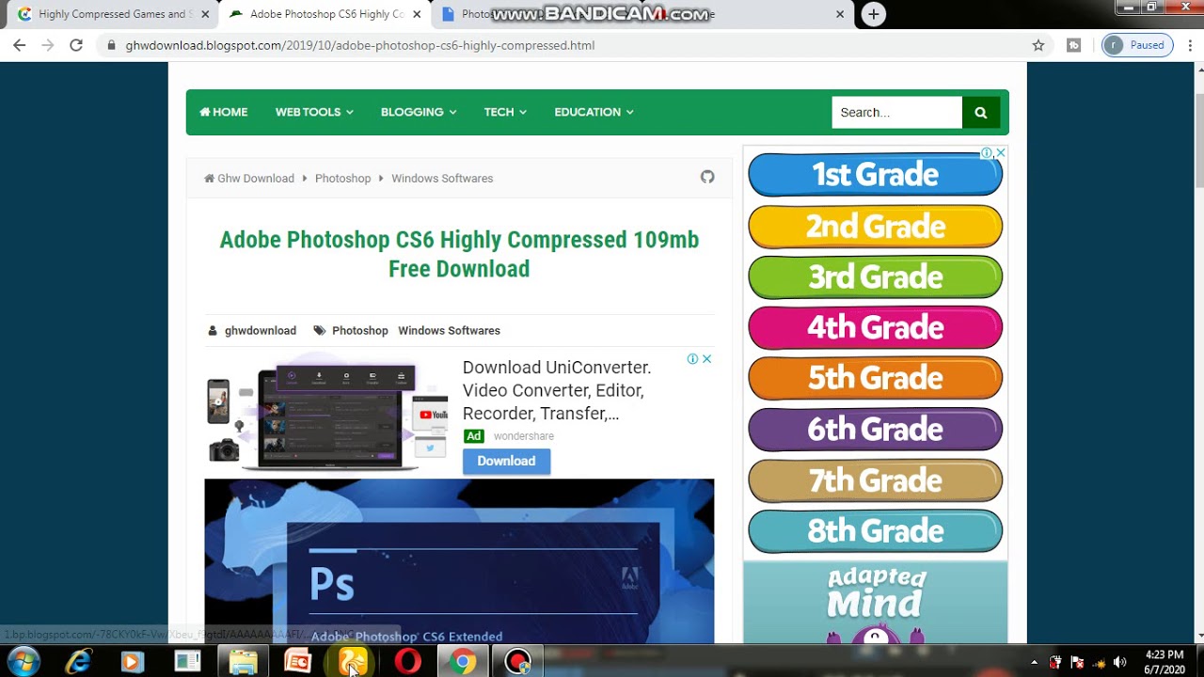Submit search with magnifier button
This screenshot has height=677, width=1204.
(x=981, y=112)
